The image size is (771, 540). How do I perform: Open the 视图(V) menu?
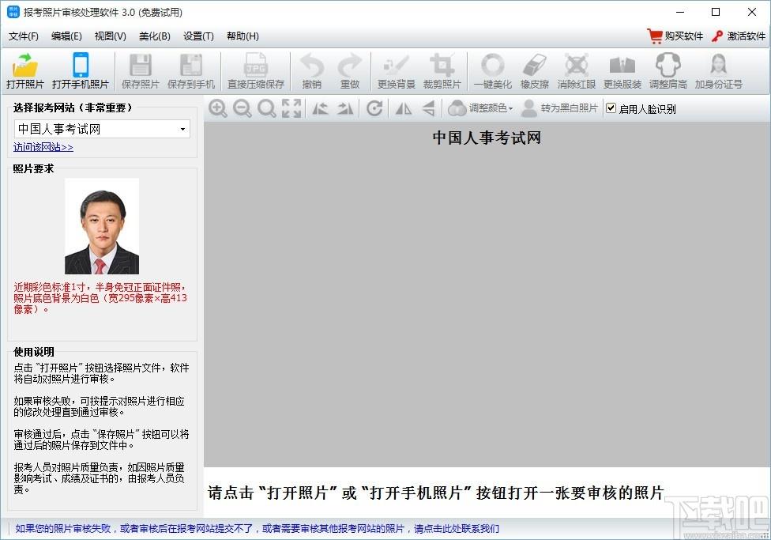pyautogui.click(x=110, y=36)
